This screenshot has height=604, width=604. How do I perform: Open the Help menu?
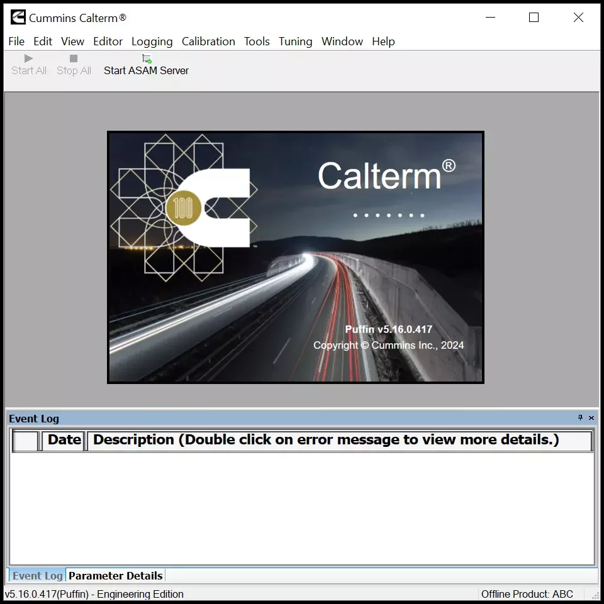[383, 41]
